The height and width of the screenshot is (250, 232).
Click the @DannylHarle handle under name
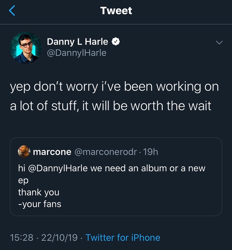tap(76, 53)
